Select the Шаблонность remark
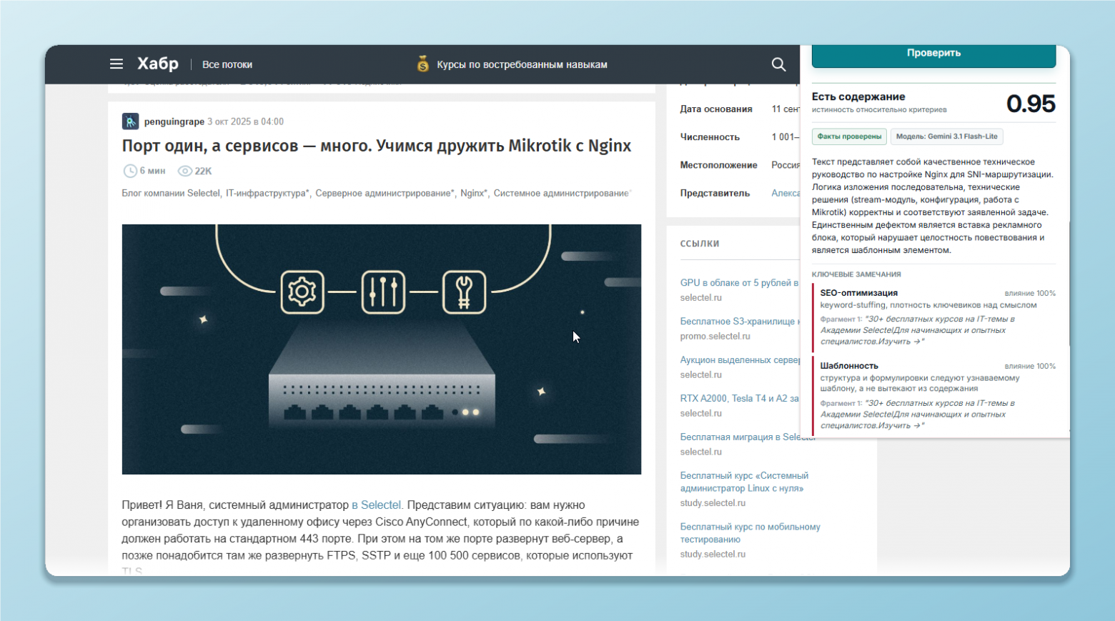1115x621 pixels. tap(933, 395)
